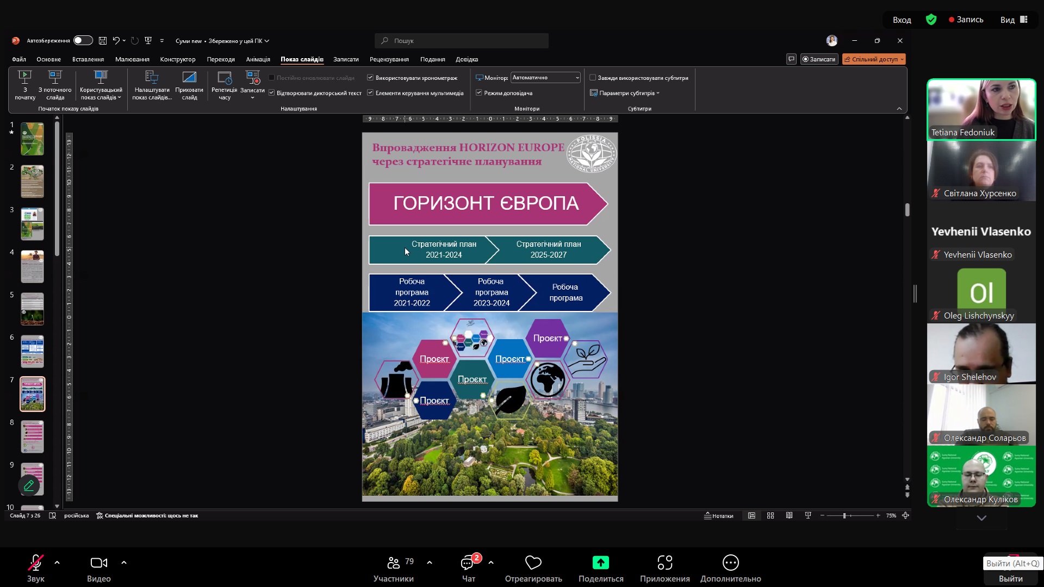This screenshot has height=587, width=1044.
Task: Click the Спільний доступ button
Action: 874,59
